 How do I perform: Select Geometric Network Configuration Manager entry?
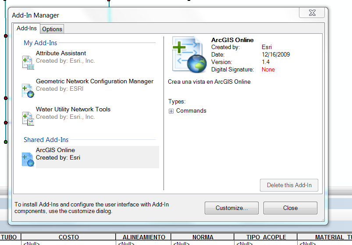(x=90, y=88)
